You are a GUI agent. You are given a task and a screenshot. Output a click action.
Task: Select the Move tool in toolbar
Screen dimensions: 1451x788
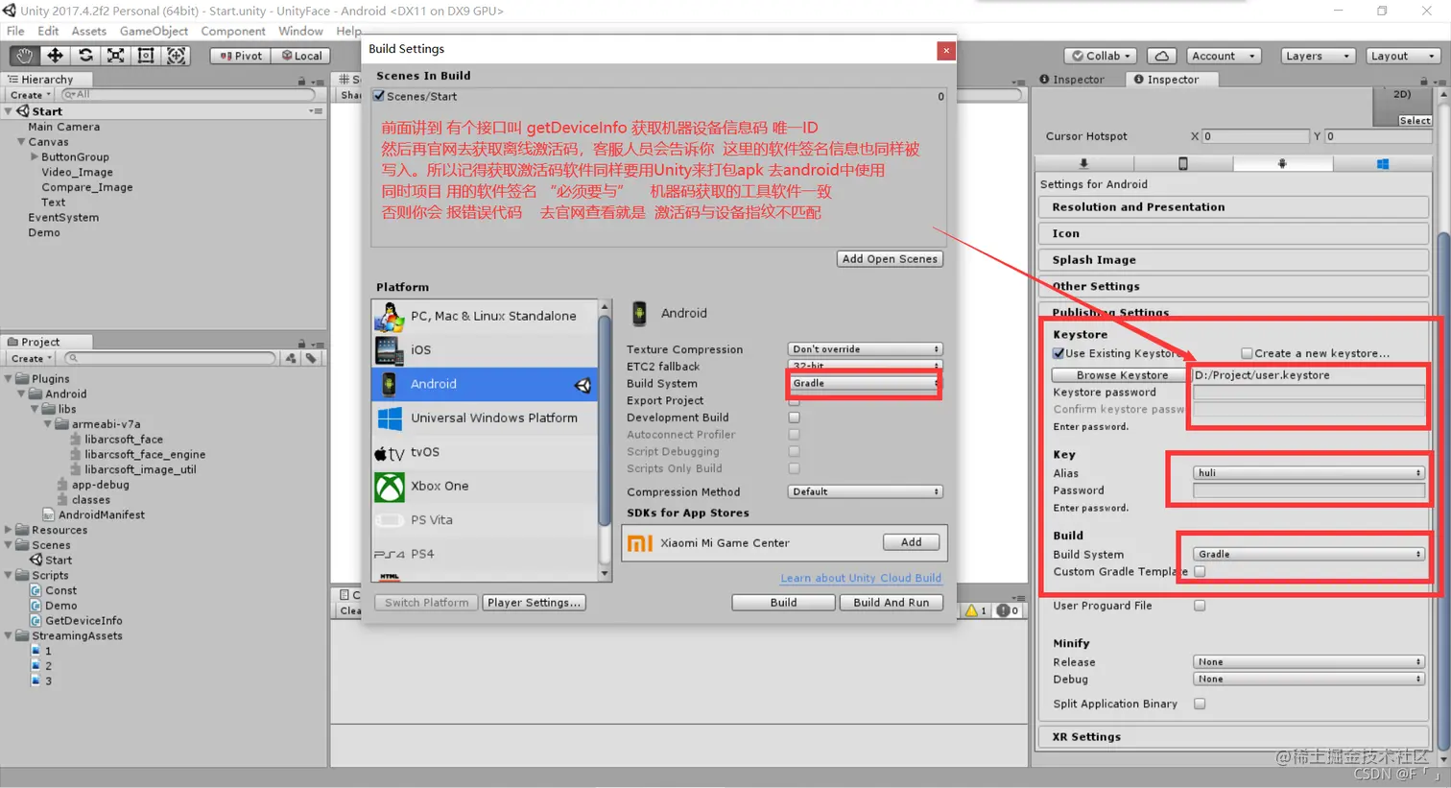pos(55,56)
